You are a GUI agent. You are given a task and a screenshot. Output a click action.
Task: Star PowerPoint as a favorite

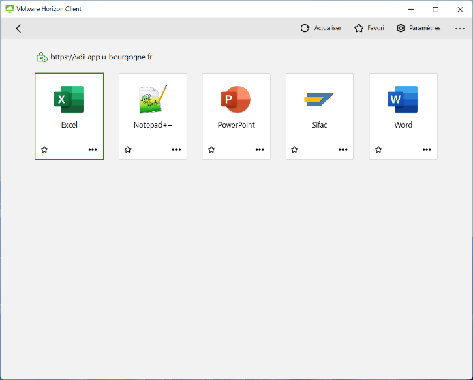point(211,149)
